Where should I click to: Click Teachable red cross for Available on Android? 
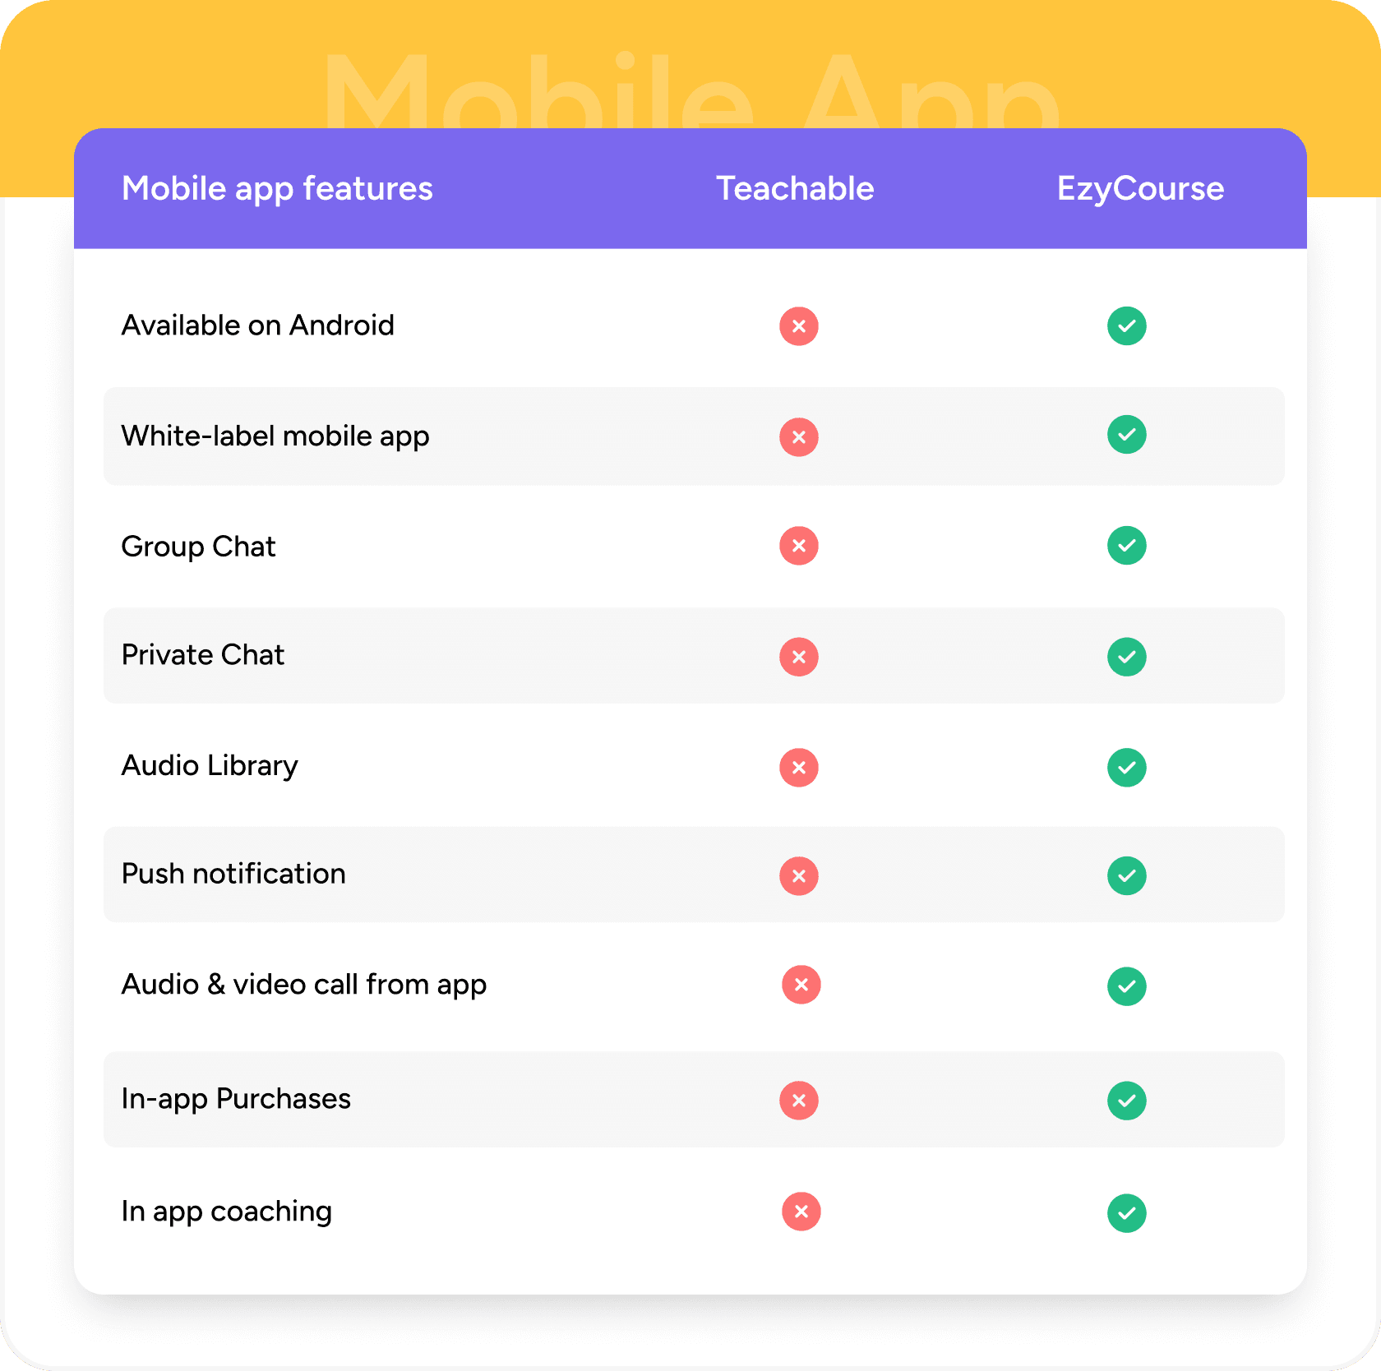pos(798,326)
